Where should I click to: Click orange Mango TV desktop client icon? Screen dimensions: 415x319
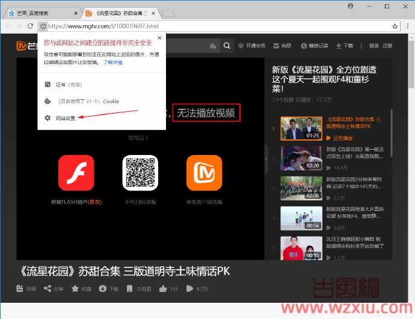[204, 173]
